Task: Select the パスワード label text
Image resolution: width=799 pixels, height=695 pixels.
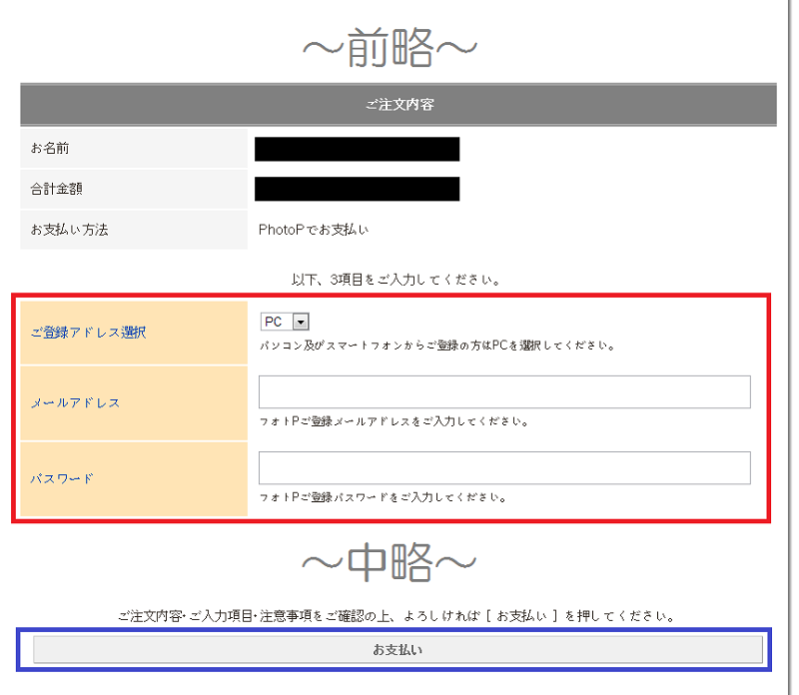Action: [62, 478]
